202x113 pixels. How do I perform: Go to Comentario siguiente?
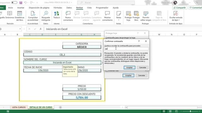[97, 16]
